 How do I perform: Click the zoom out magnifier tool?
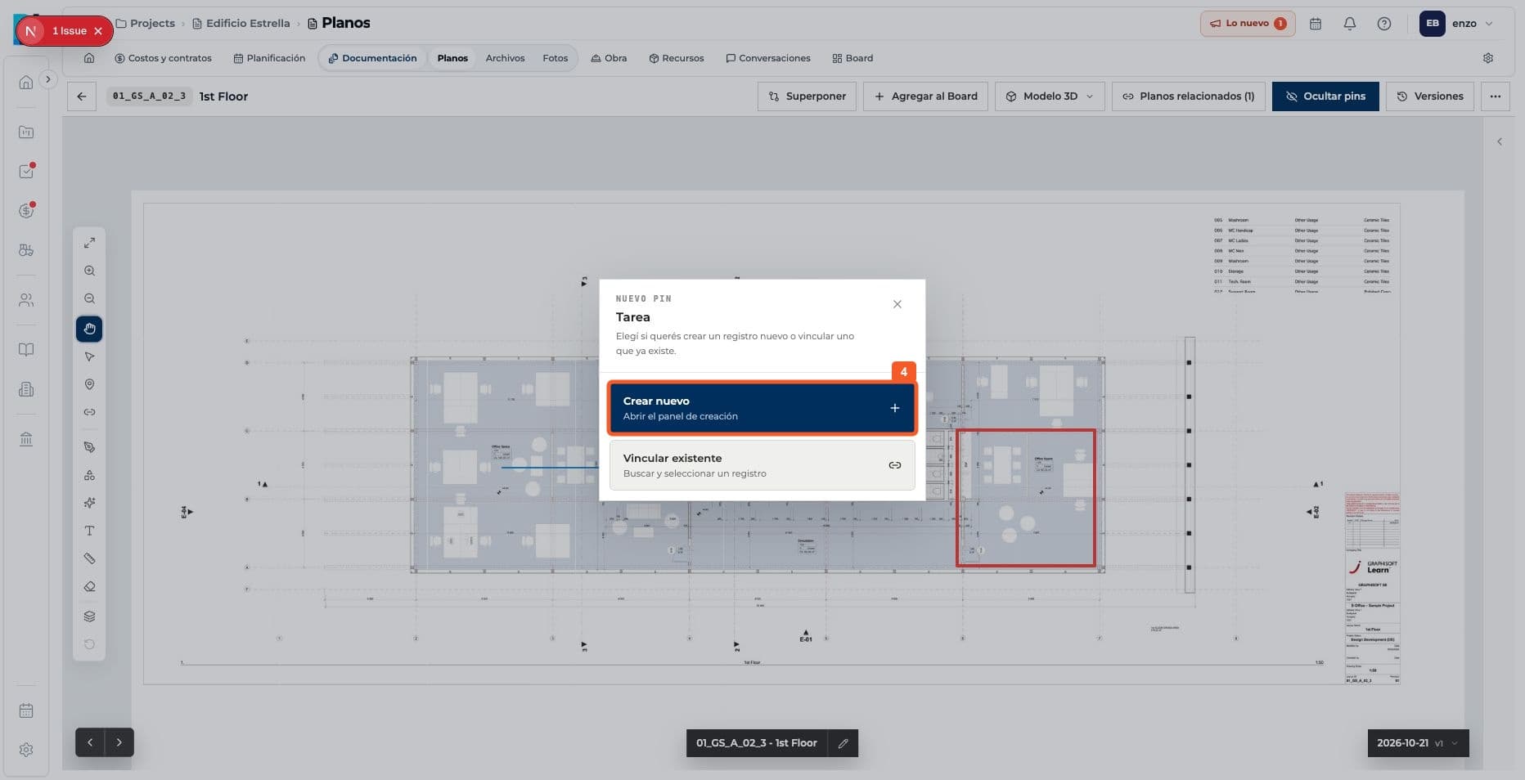pyautogui.click(x=89, y=298)
